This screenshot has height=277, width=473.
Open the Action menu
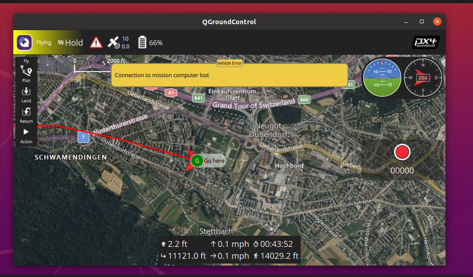26,136
